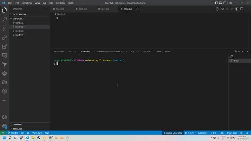Click errors and warnings count in status bar
This screenshot has height=141, width=251.
coord(37,133)
